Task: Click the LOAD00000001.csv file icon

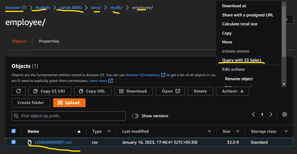Action: pos(30,142)
